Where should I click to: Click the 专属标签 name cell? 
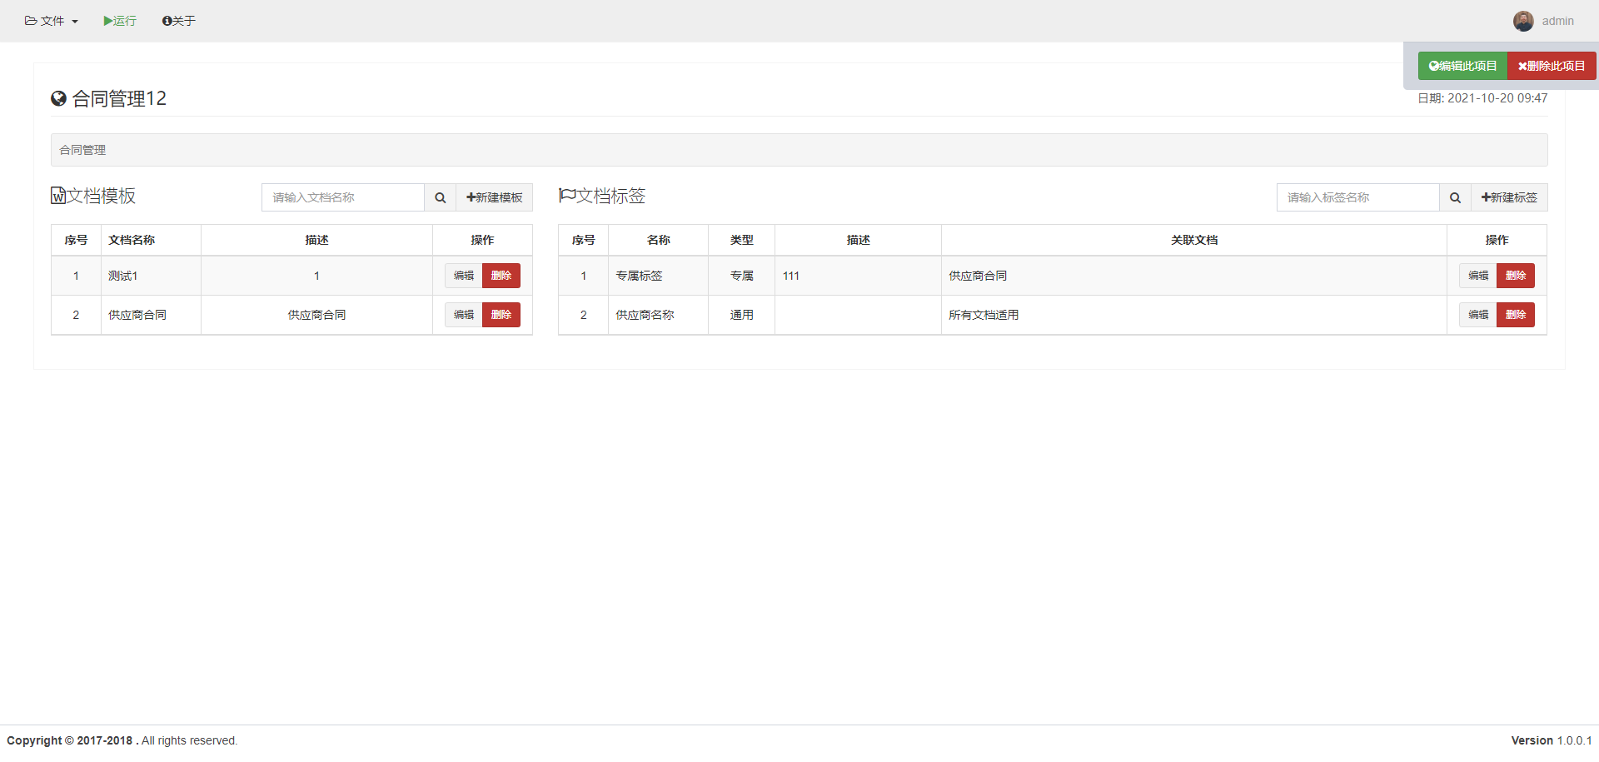point(658,276)
